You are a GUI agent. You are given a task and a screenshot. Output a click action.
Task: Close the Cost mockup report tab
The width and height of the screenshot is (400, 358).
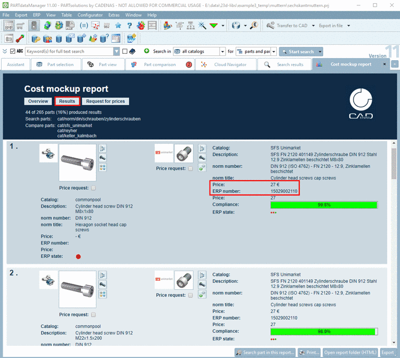click(385, 64)
